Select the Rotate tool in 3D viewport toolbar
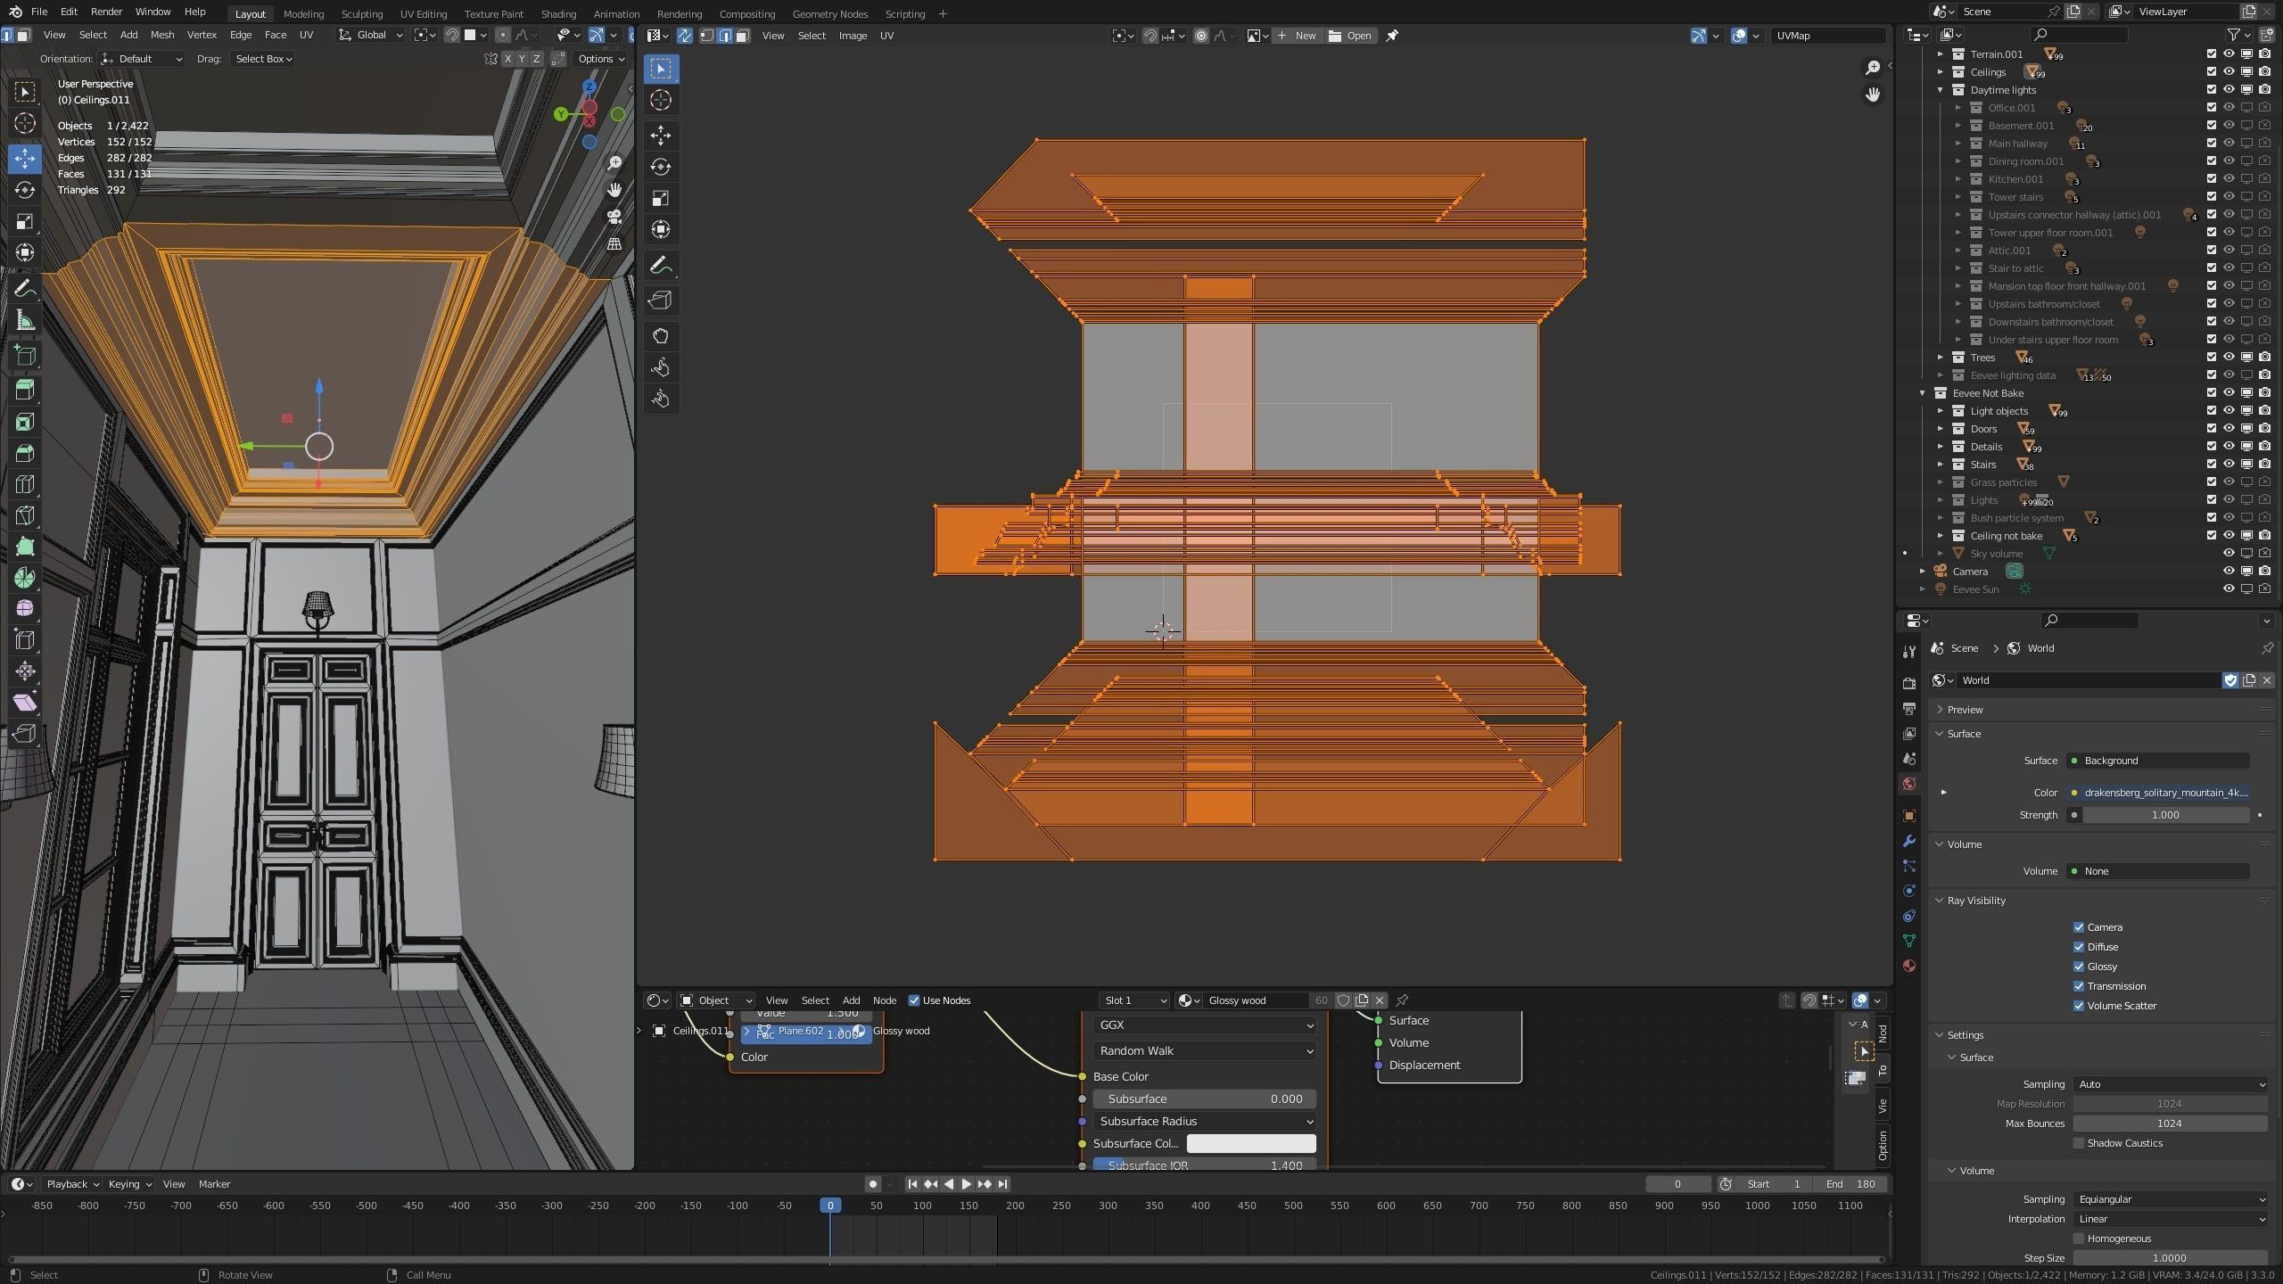Image resolution: width=2283 pixels, height=1284 pixels. 25,190
